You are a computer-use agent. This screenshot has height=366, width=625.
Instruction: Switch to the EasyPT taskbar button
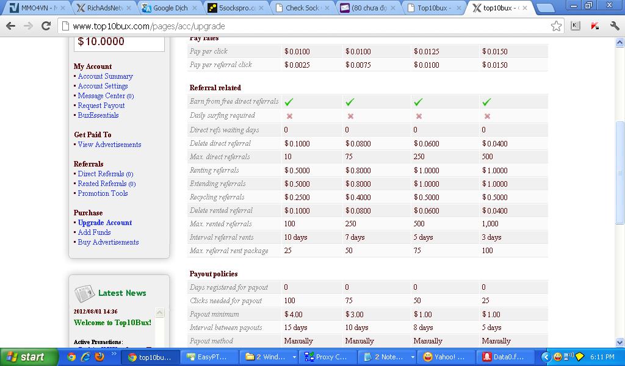tap(209, 357)
